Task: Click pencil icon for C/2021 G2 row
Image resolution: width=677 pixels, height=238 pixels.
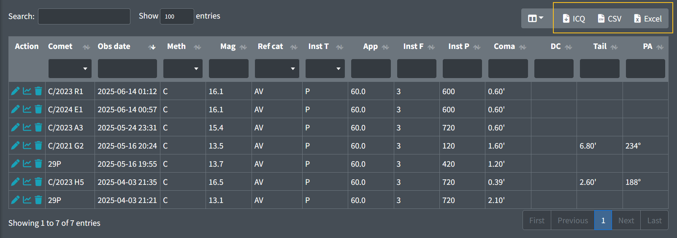Action: coord(15,146)
